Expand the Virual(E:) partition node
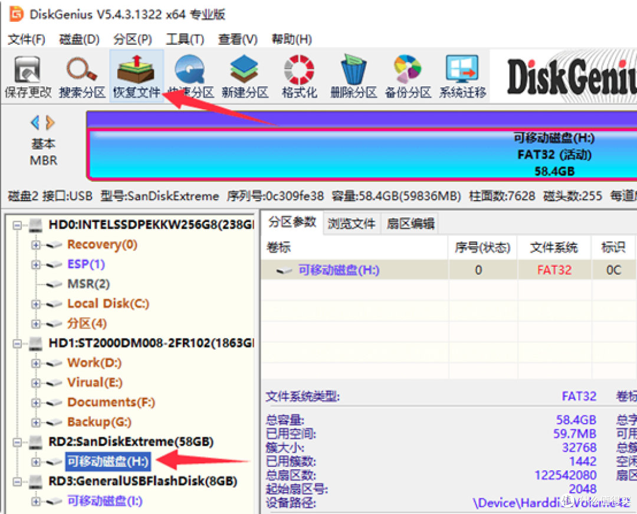This screenshot has width=637, height=514. pyautogui.click(x=36, y=383)
